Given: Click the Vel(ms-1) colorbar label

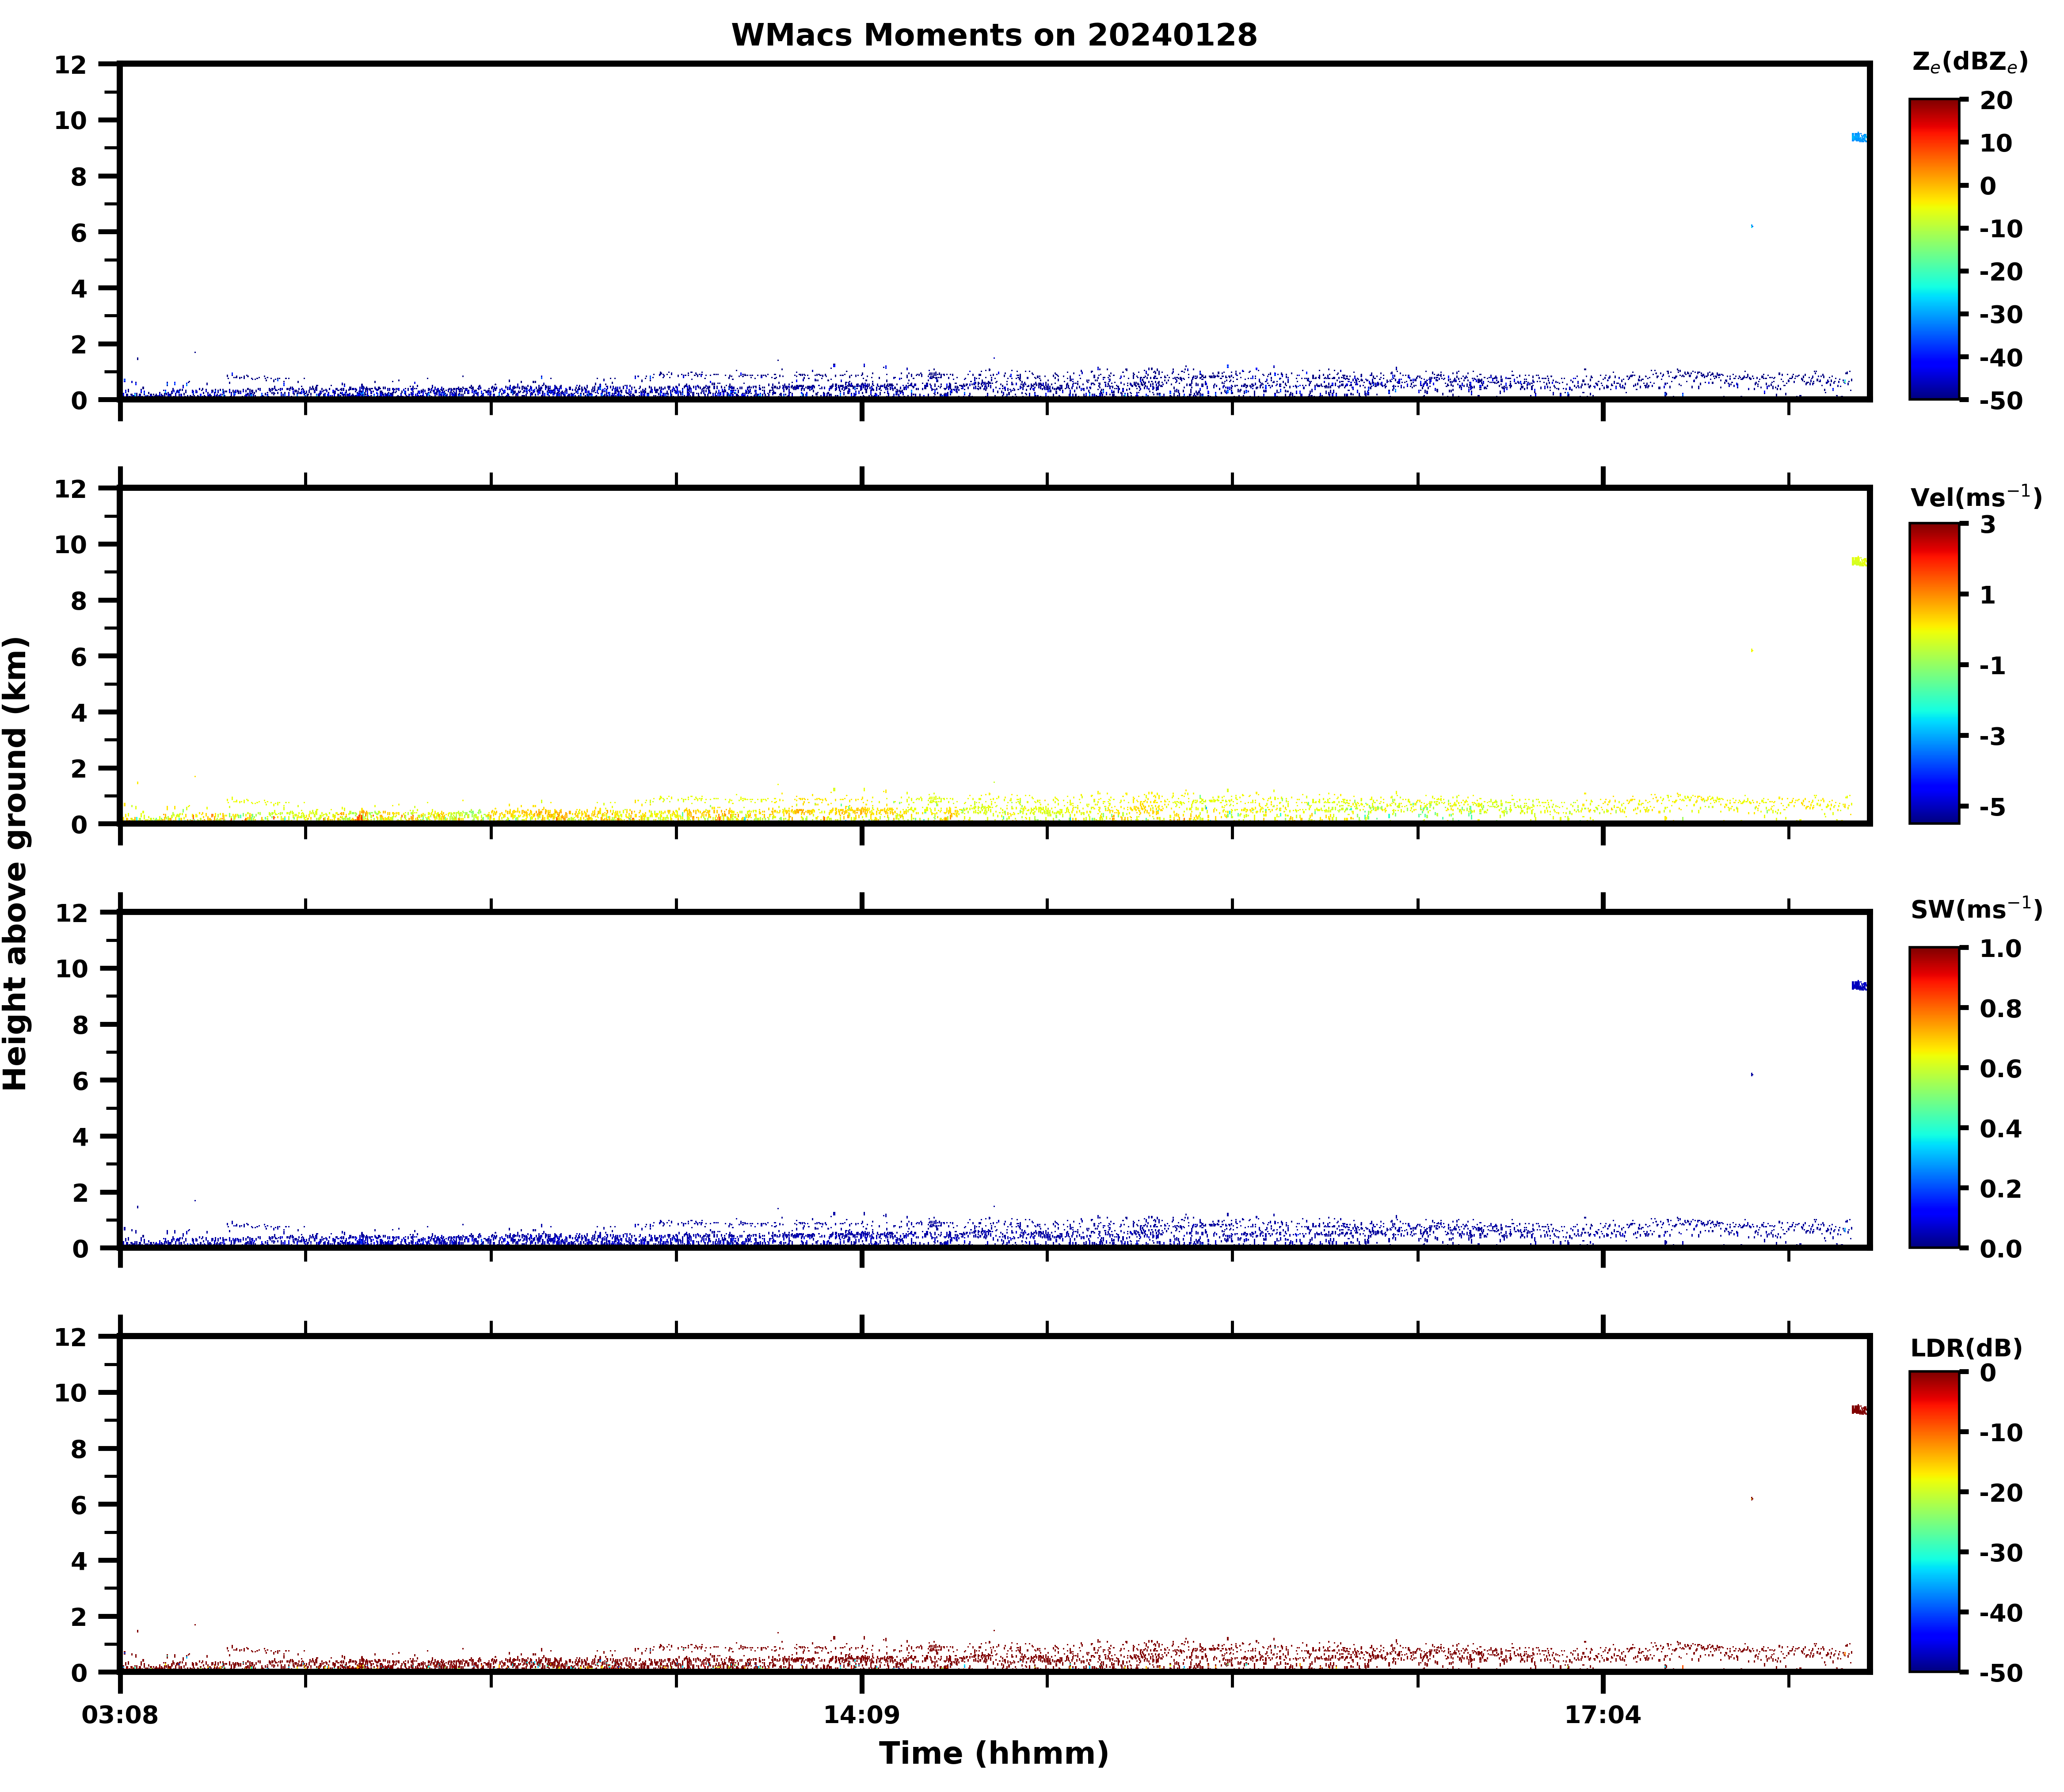Looking at the screenshot, I should [x=1975, y=497].
